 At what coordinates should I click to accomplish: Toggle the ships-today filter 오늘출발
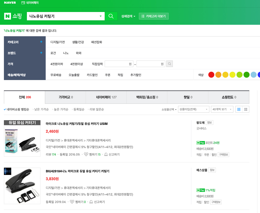[x=74, y=75]
